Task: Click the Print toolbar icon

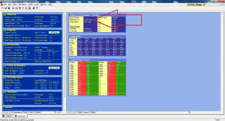Action: 34,8
